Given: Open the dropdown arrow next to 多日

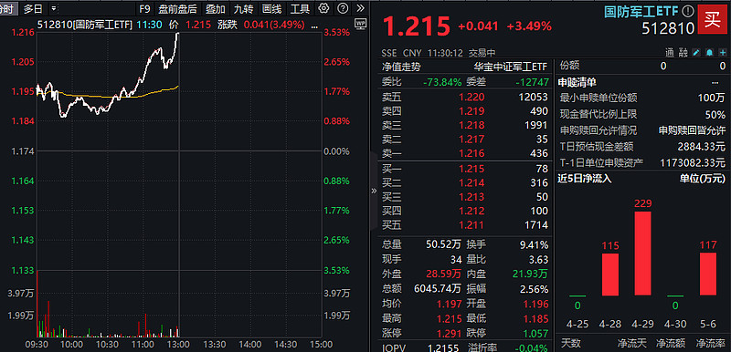Looking at the screenshot, I should (53, 8).
